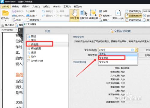
Task: Click the zoom out minus icon
Action: pyautogui.click(x=144, y=20)
